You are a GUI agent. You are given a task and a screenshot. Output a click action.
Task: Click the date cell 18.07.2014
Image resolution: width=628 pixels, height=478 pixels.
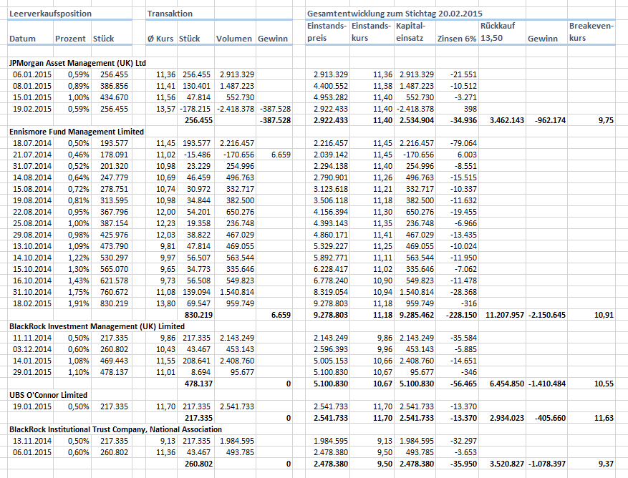coord(32,143)
